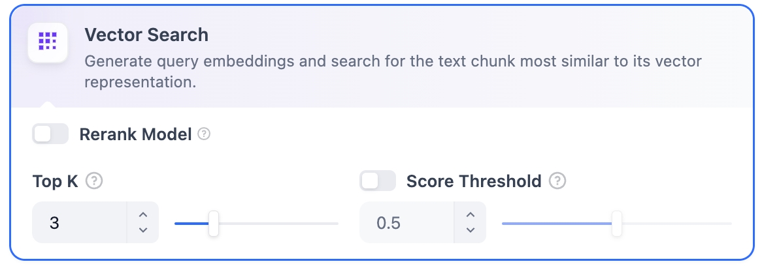Click the Score Threshold slider handle
762x266 pixels.
pos(616,223)
